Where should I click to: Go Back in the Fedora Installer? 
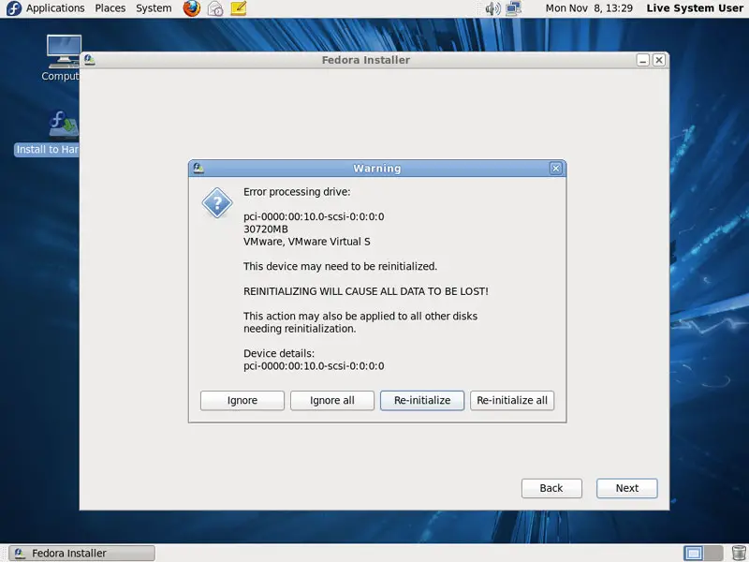coord(551,488)
